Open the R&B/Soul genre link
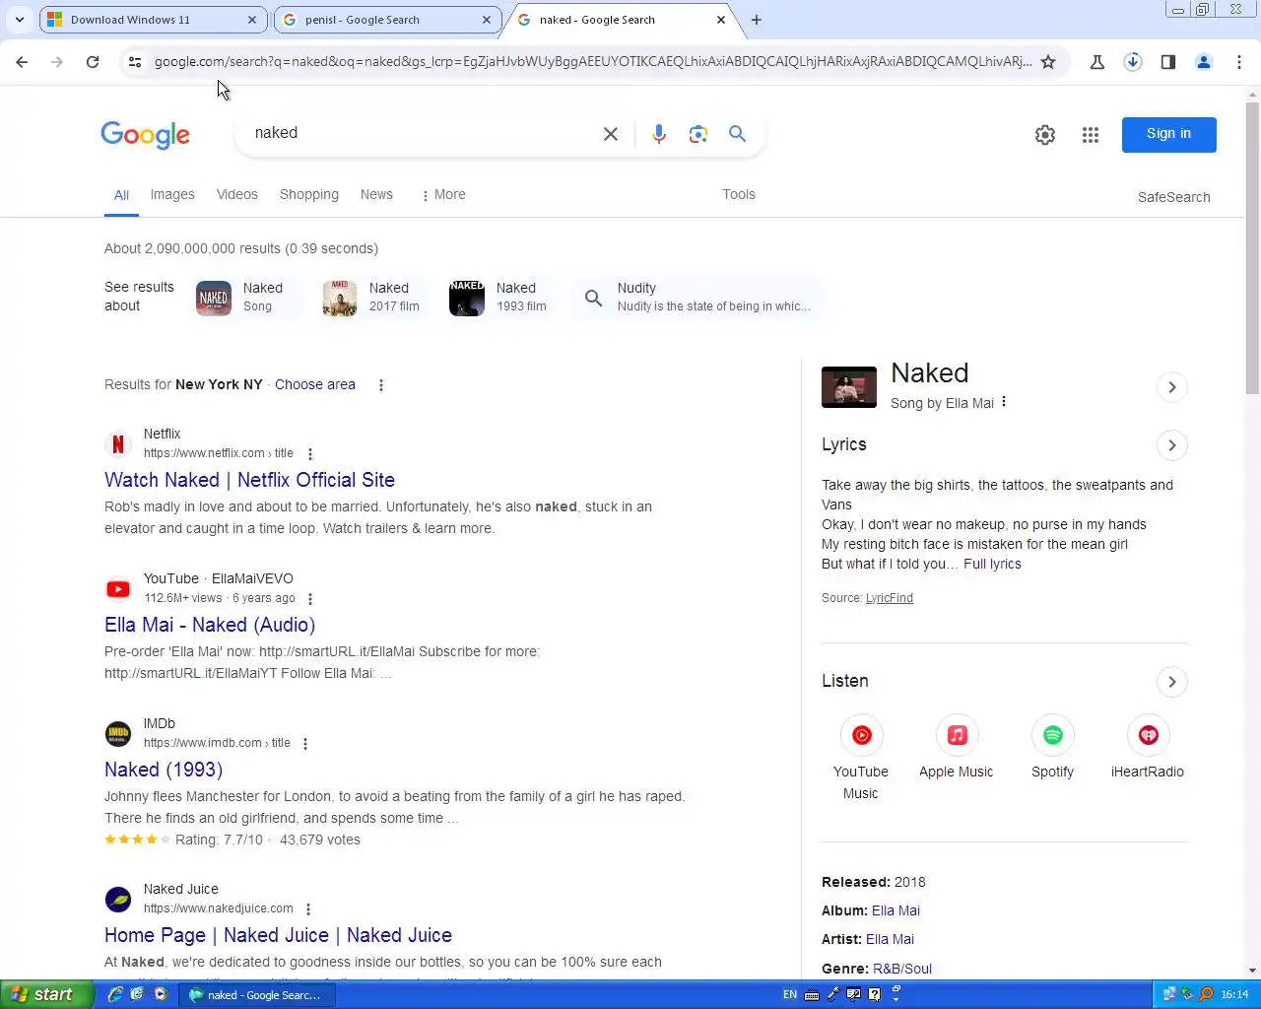This screenshot has width=1261, height=1009. pos(902,970)
